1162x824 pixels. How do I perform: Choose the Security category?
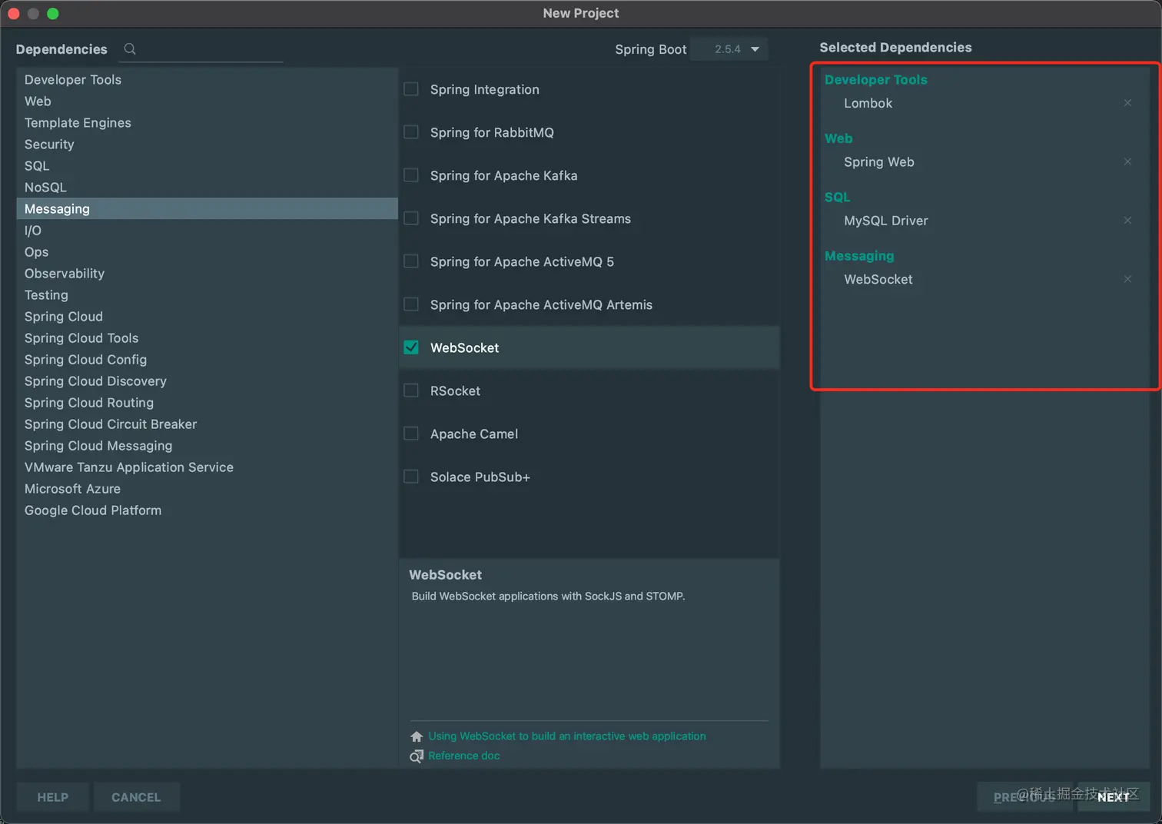207,145
